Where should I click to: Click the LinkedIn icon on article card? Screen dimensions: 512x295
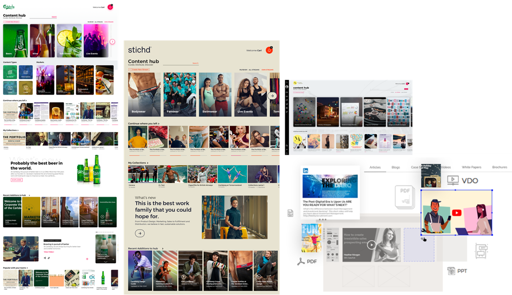(x=306, y=171)
